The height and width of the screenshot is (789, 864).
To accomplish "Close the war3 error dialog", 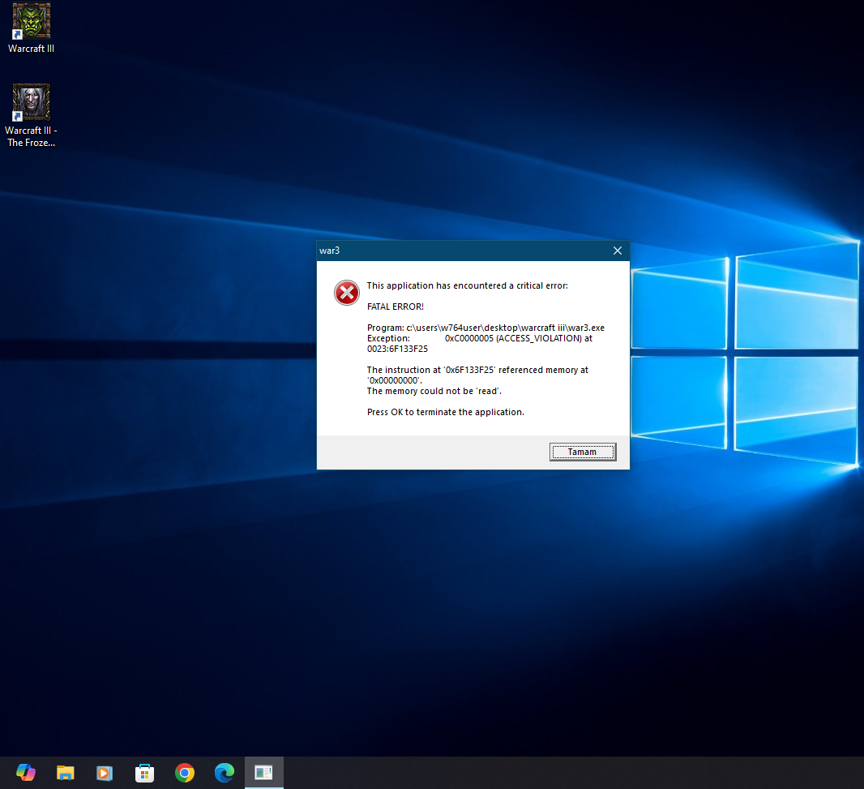I will pos(617,251).
